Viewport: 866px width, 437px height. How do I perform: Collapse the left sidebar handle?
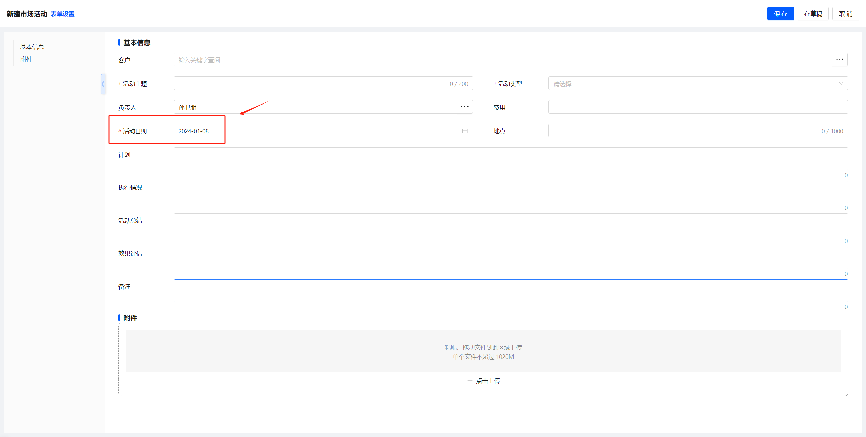coord(103,84)
